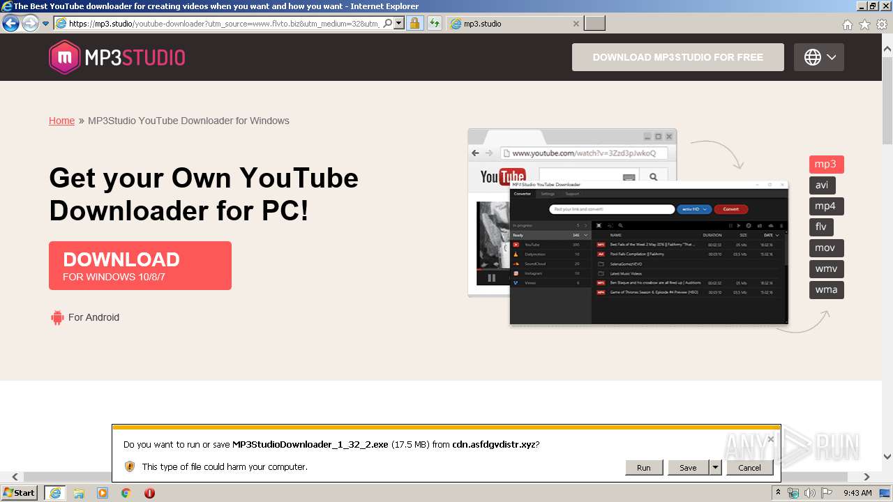Show hidden system tray icons
The width and height of the screenshot is (893, 502).
778,493
